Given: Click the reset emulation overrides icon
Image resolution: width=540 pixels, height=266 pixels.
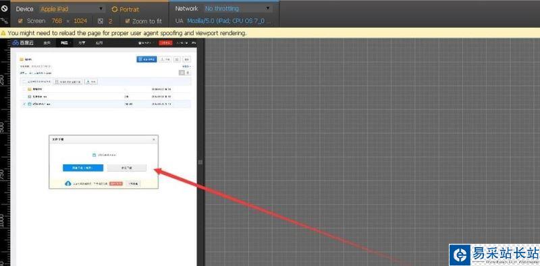Looking at the screenshot, I should (4, 9).
